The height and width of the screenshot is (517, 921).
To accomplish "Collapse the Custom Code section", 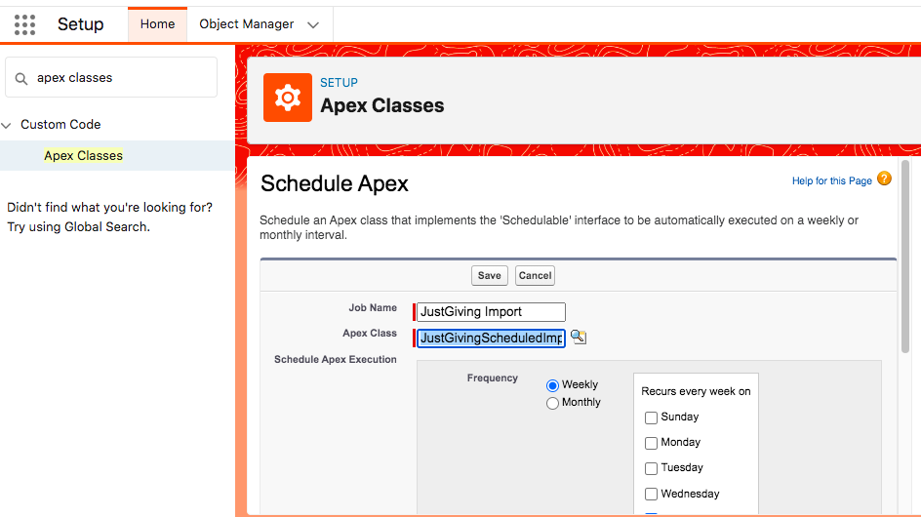I will pyautogui.click(x=7, y=125).
